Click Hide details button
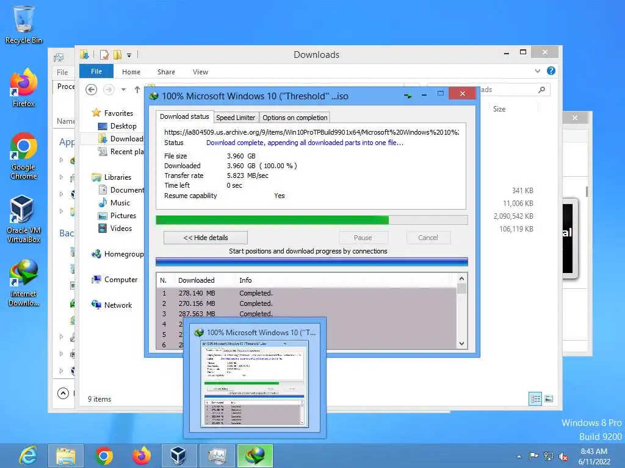The height and width of the screenshot is (468, 625). [x=206, y=238]
